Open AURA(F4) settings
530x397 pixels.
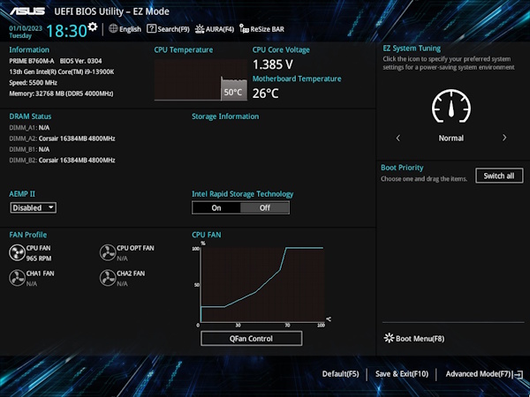click(x=220, y=29)
